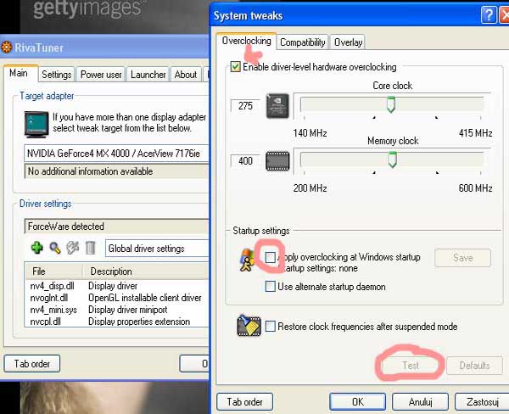Viewport: 509px width, 414px height.
Task: Select the nv4_disp.dll row
Action: [x=117, y=286]
